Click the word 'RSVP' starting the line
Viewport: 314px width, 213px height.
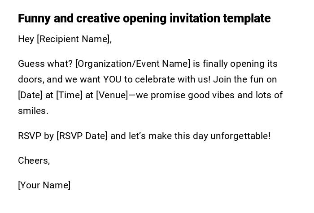(x=30, y=136)
